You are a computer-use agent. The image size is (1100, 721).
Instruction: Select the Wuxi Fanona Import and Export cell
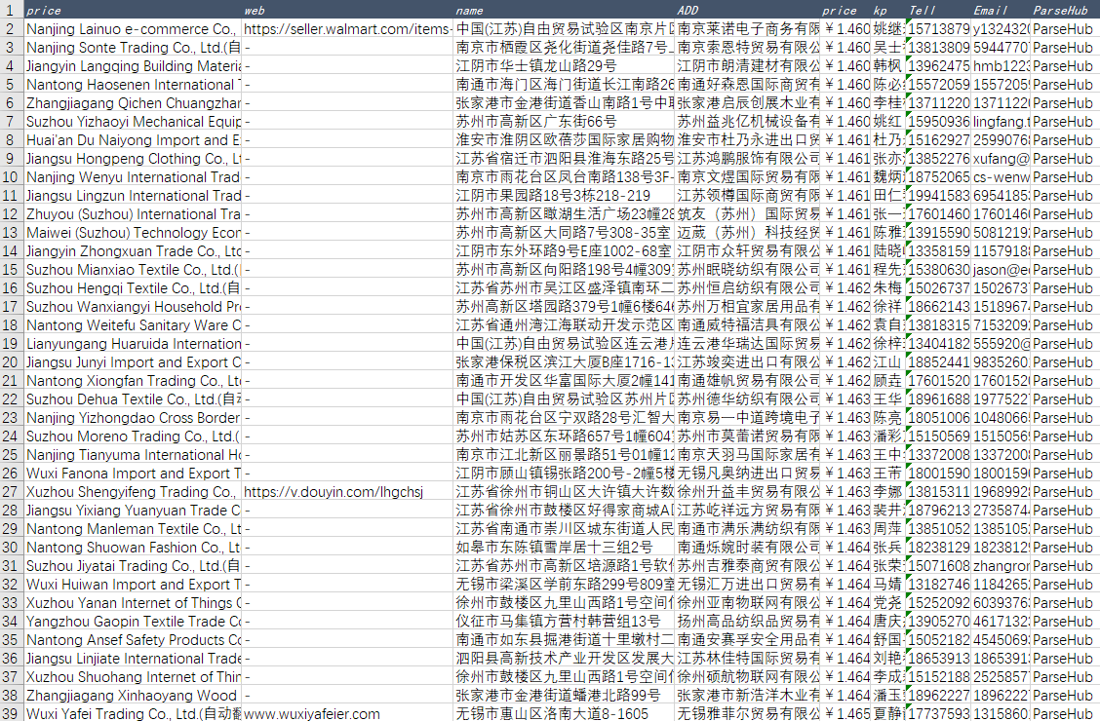[x=133, y=473]
